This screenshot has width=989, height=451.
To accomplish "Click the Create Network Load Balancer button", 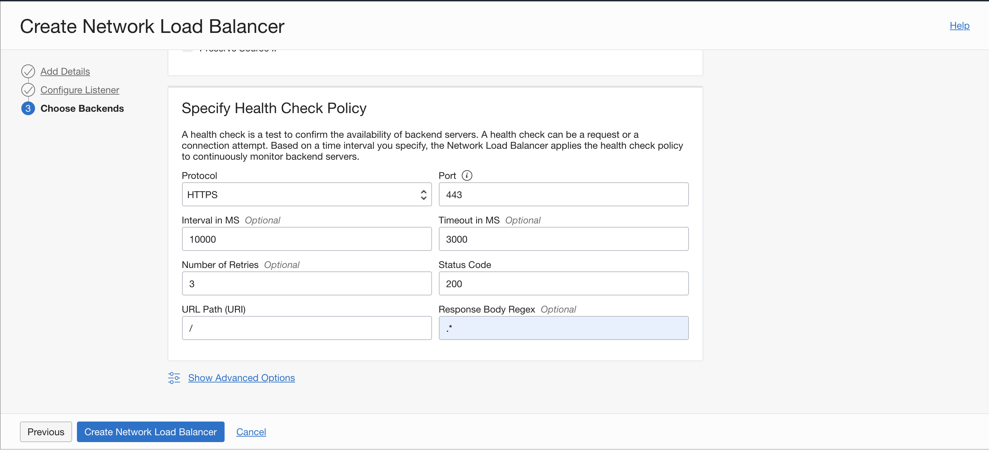I will tap(150, 431).
